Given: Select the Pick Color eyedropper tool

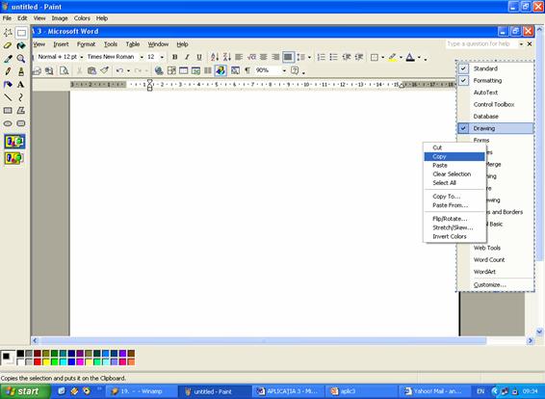Looking at the screenshot, I should click(x=8, y=59).
